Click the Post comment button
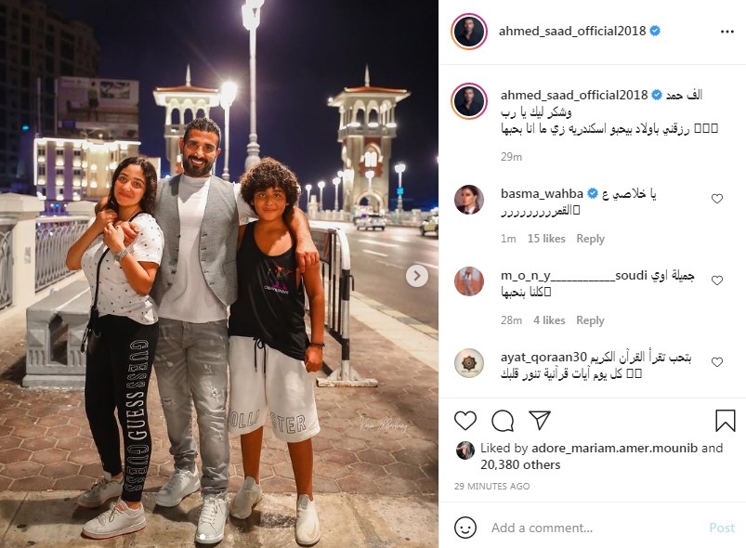746x548 pixels. pyautogui.click(x=722, y=528)
